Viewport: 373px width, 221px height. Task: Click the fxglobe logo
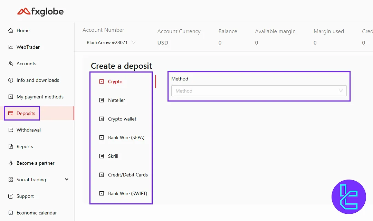[x=40, y=12]
